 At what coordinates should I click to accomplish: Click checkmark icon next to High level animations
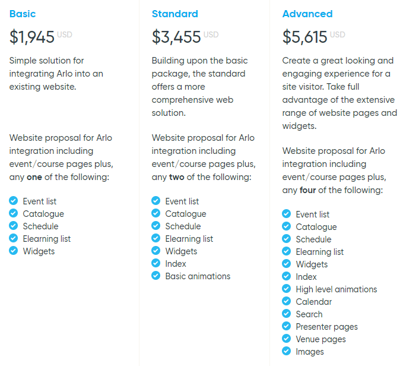286,289
